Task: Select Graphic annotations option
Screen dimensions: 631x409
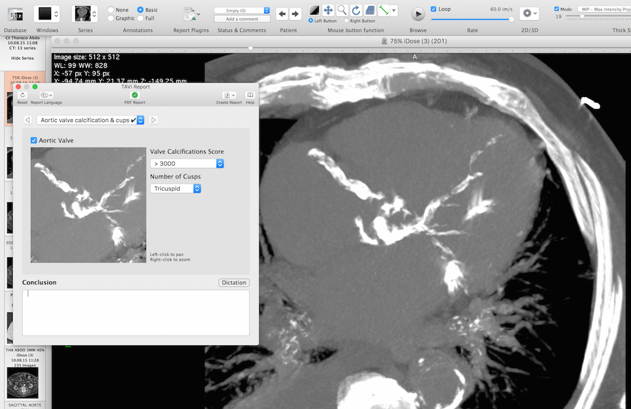Action: click(x=110, y=18)
